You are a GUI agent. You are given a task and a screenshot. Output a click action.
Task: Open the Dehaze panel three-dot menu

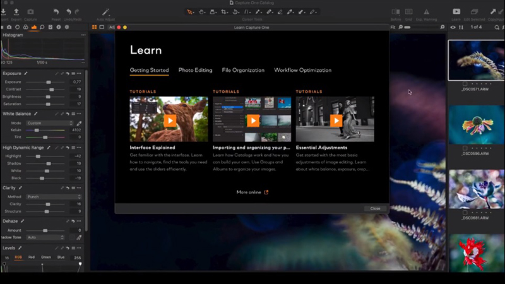point(79,222)
